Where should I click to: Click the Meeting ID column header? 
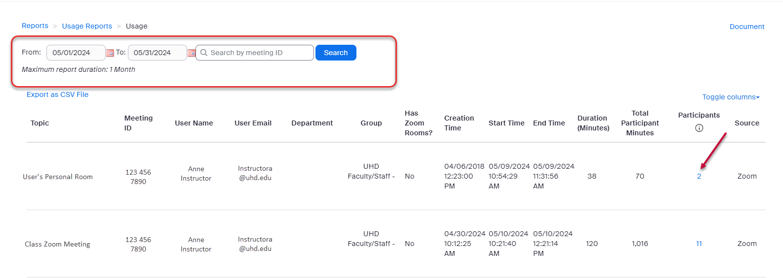[x=139, y=123]
